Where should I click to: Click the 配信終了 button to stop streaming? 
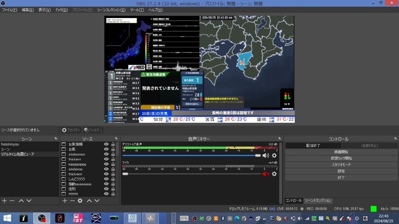(313, 145)
